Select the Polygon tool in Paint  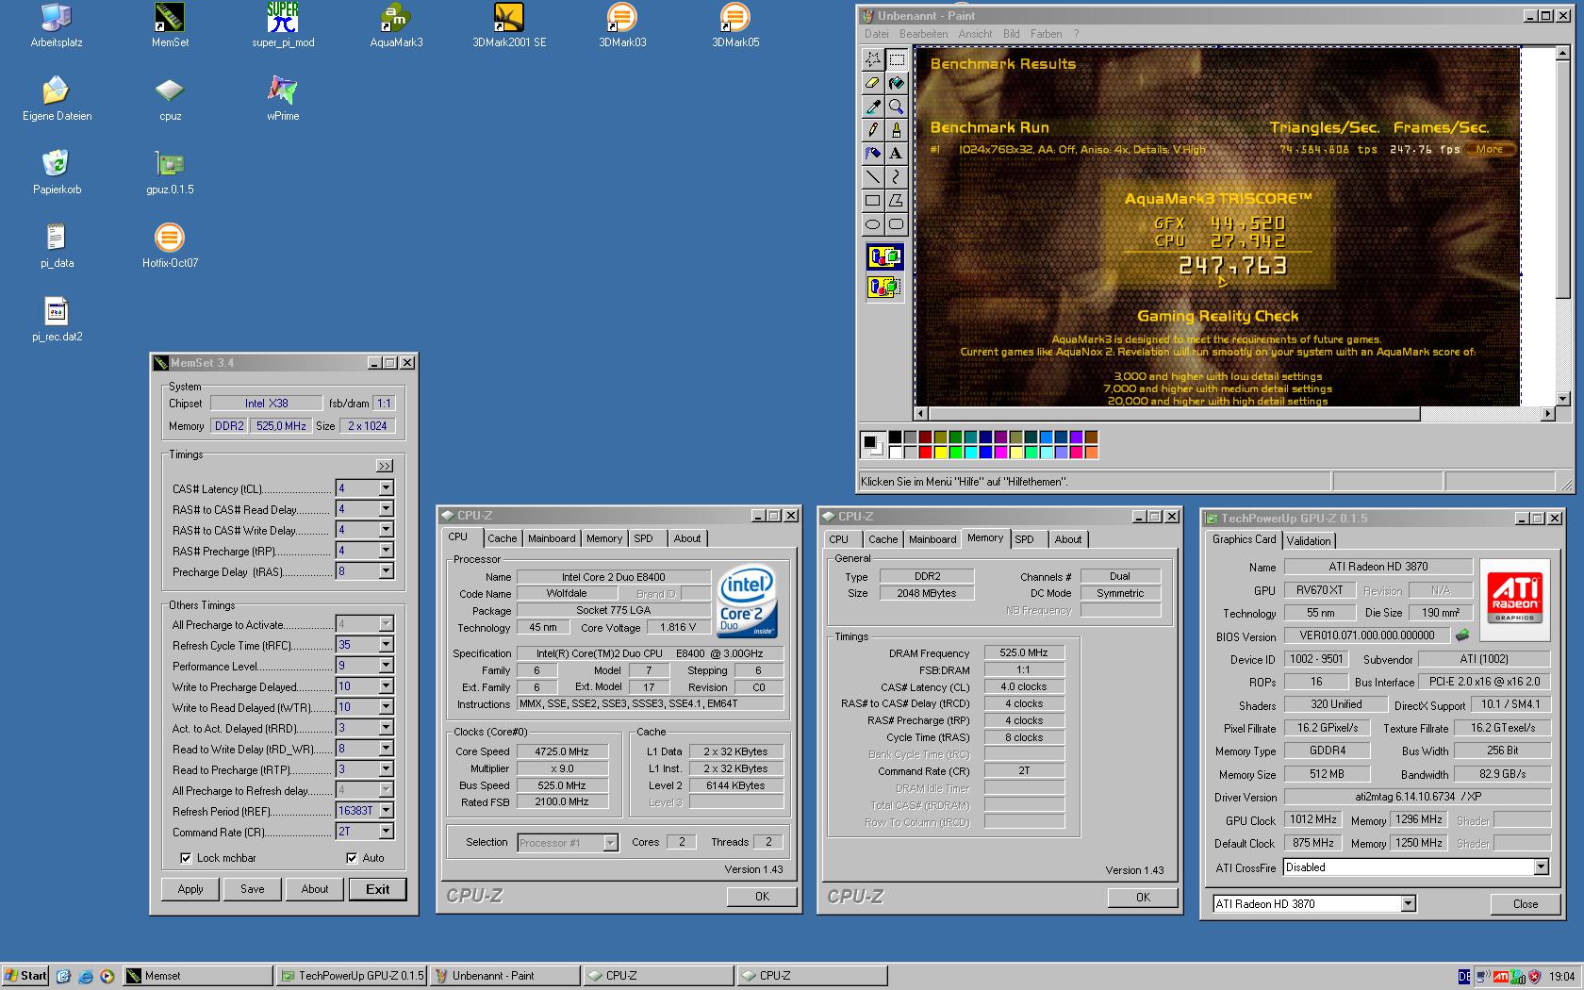(896, 201)
